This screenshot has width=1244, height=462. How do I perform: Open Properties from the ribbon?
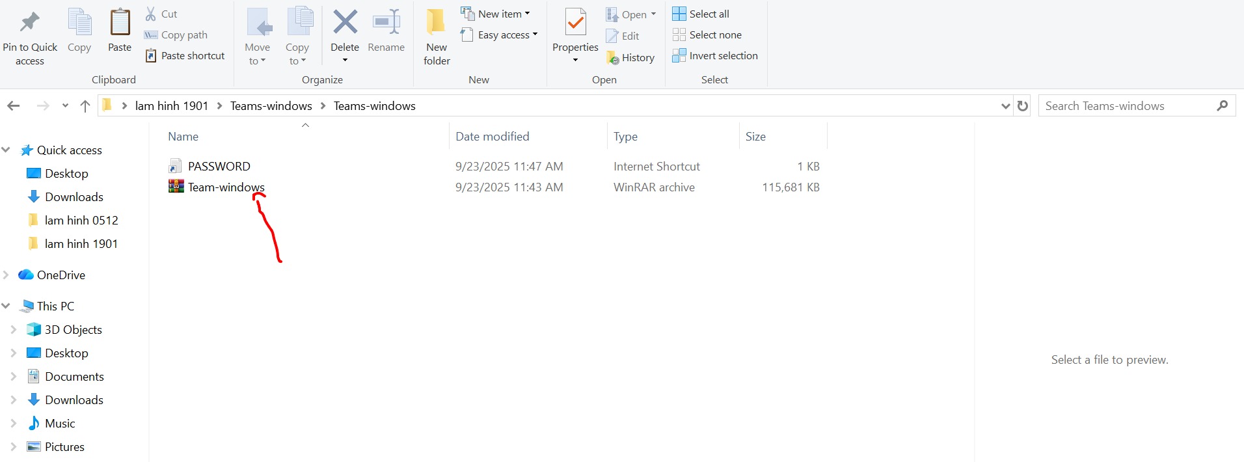[575, 23]
